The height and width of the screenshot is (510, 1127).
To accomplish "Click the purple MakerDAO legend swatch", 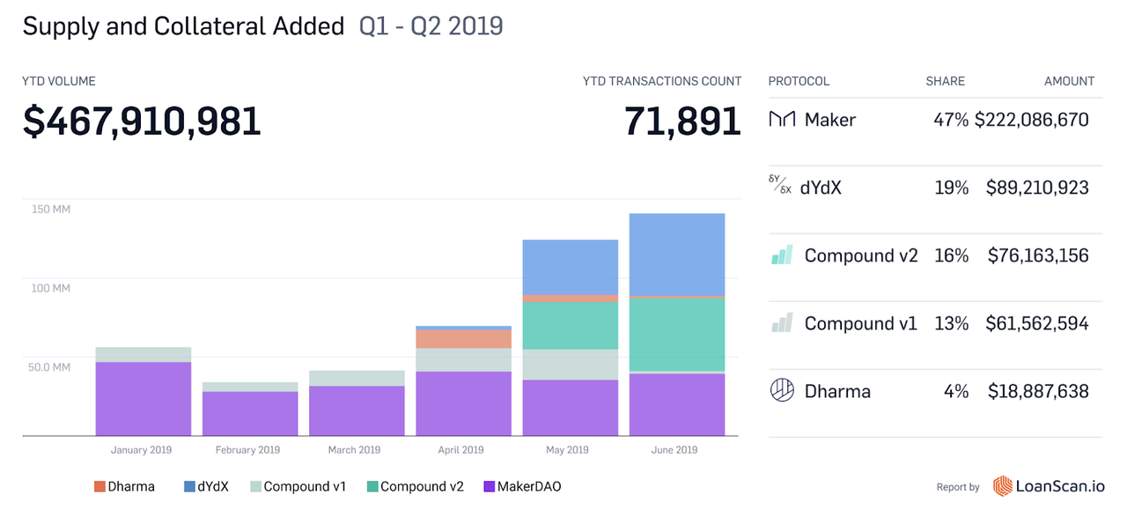I will coord(490,486).
